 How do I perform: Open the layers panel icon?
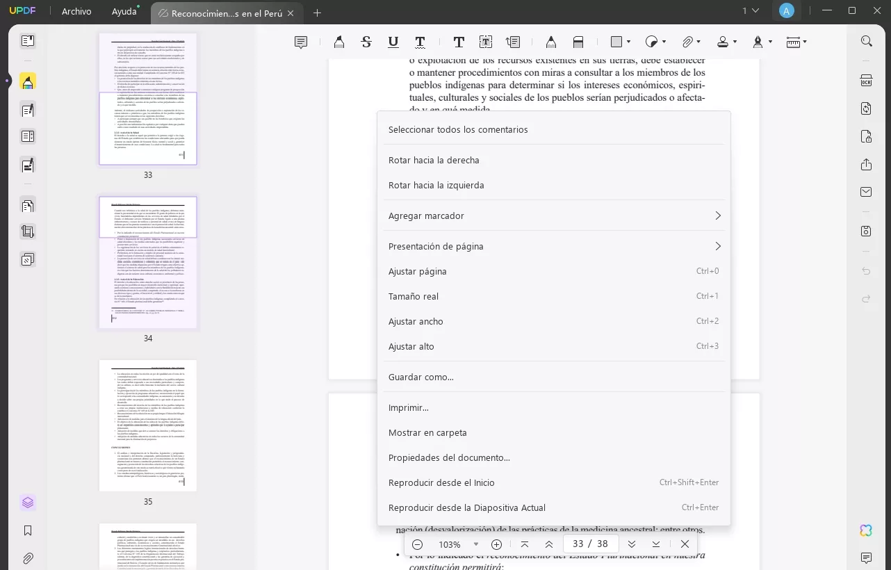point(28,503)
